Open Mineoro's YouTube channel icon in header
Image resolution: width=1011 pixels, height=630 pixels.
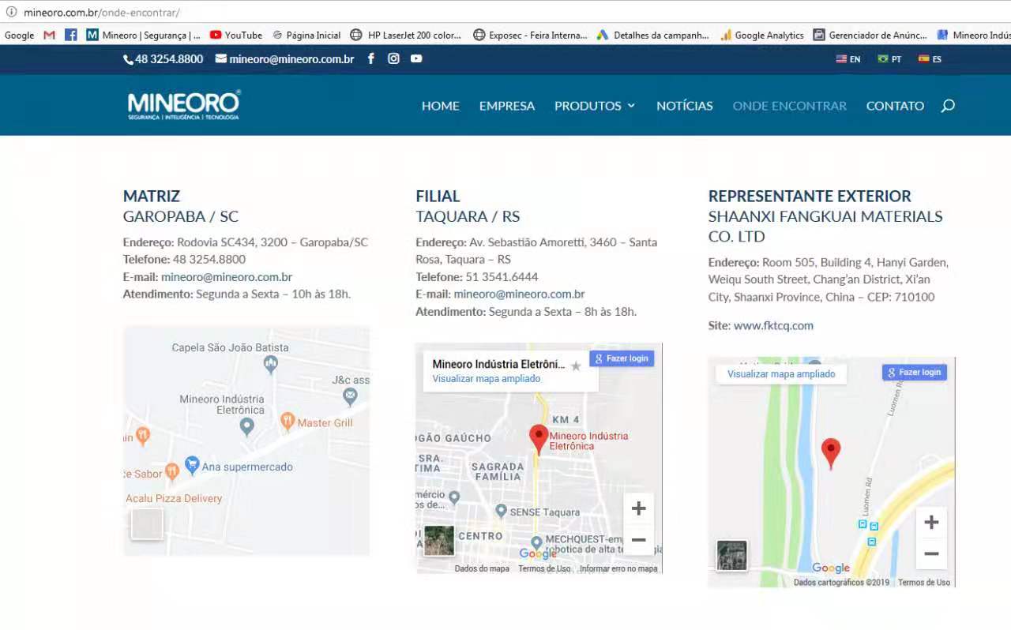point(416,58)
